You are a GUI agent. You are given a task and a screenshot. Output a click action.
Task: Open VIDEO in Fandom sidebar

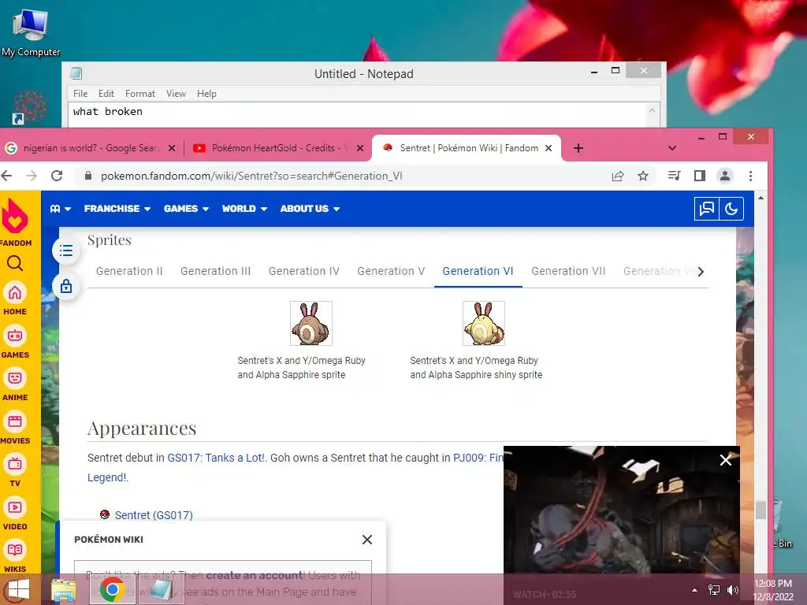coord(15,508)
